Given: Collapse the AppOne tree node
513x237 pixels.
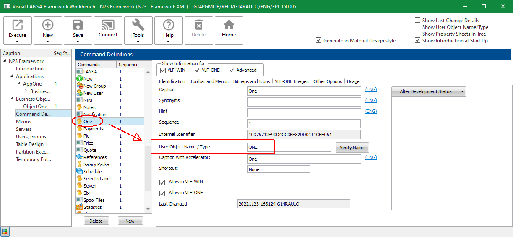Looking at the screenshot, I should click(x=19, y=84).
